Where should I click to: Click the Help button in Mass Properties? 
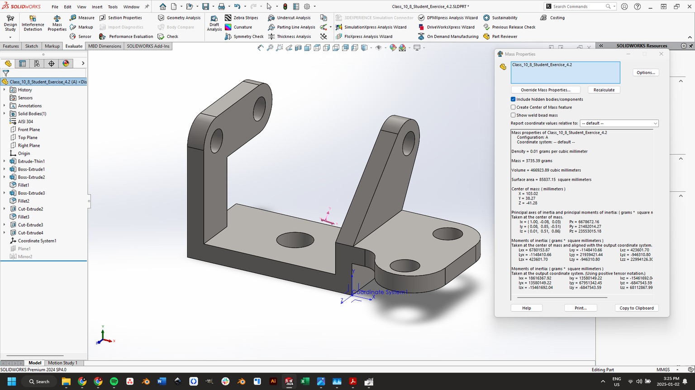coord(527,308)
